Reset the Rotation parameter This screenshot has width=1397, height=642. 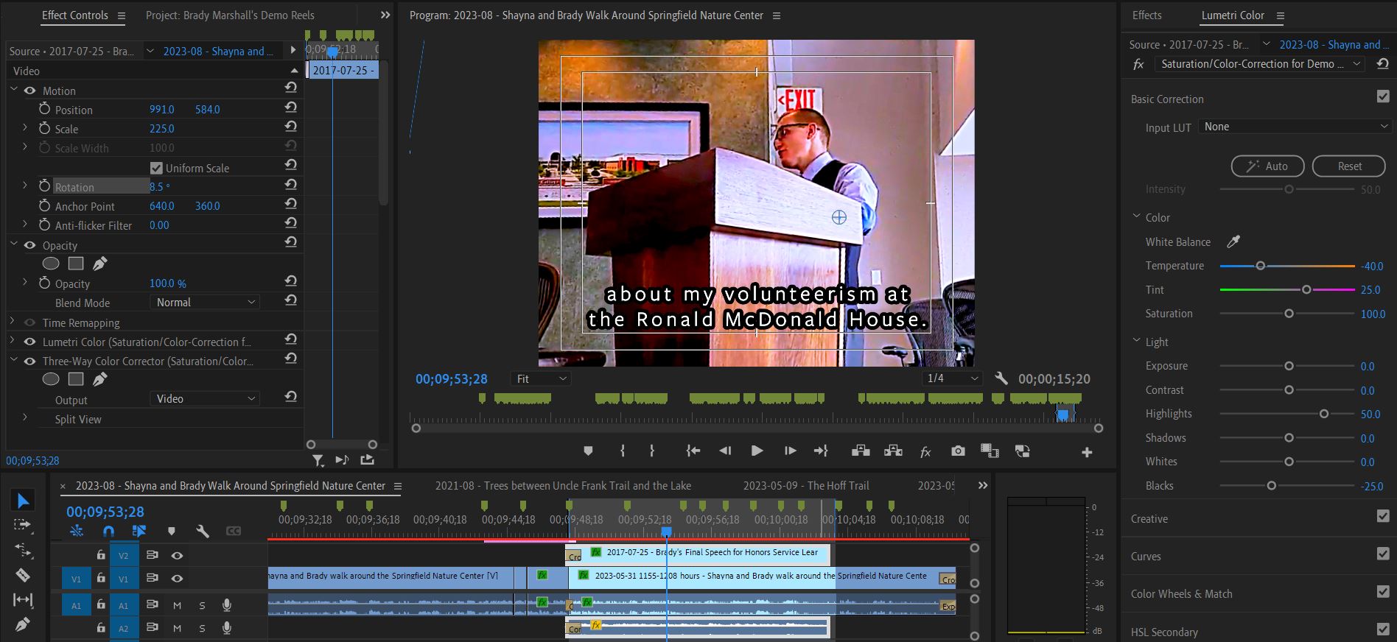[291, 184]
